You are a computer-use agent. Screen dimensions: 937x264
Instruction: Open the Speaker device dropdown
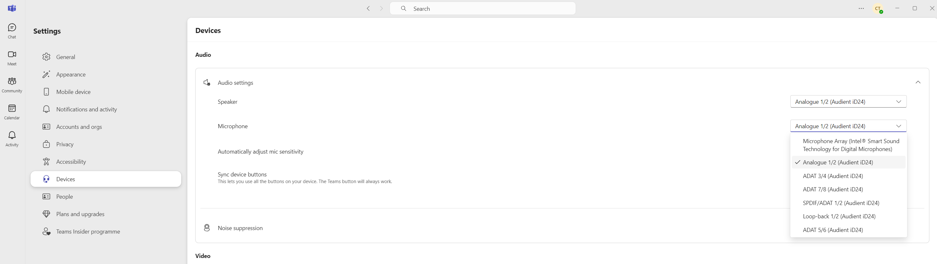coord(848,102)
